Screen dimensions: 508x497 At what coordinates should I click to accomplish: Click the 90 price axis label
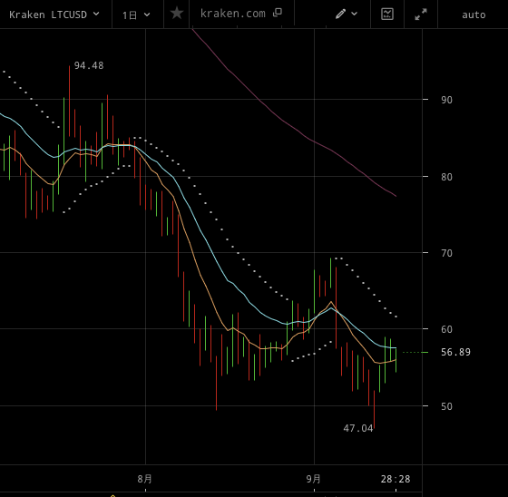[446, 100]
